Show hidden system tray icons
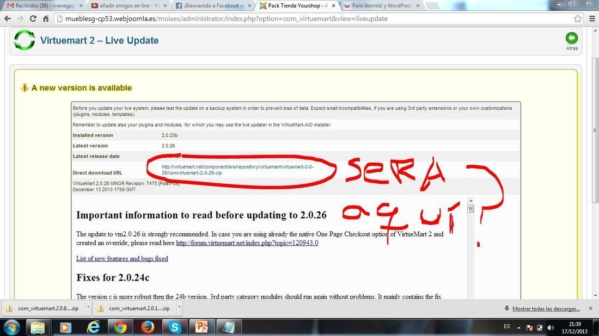 [x=519, y=328]
